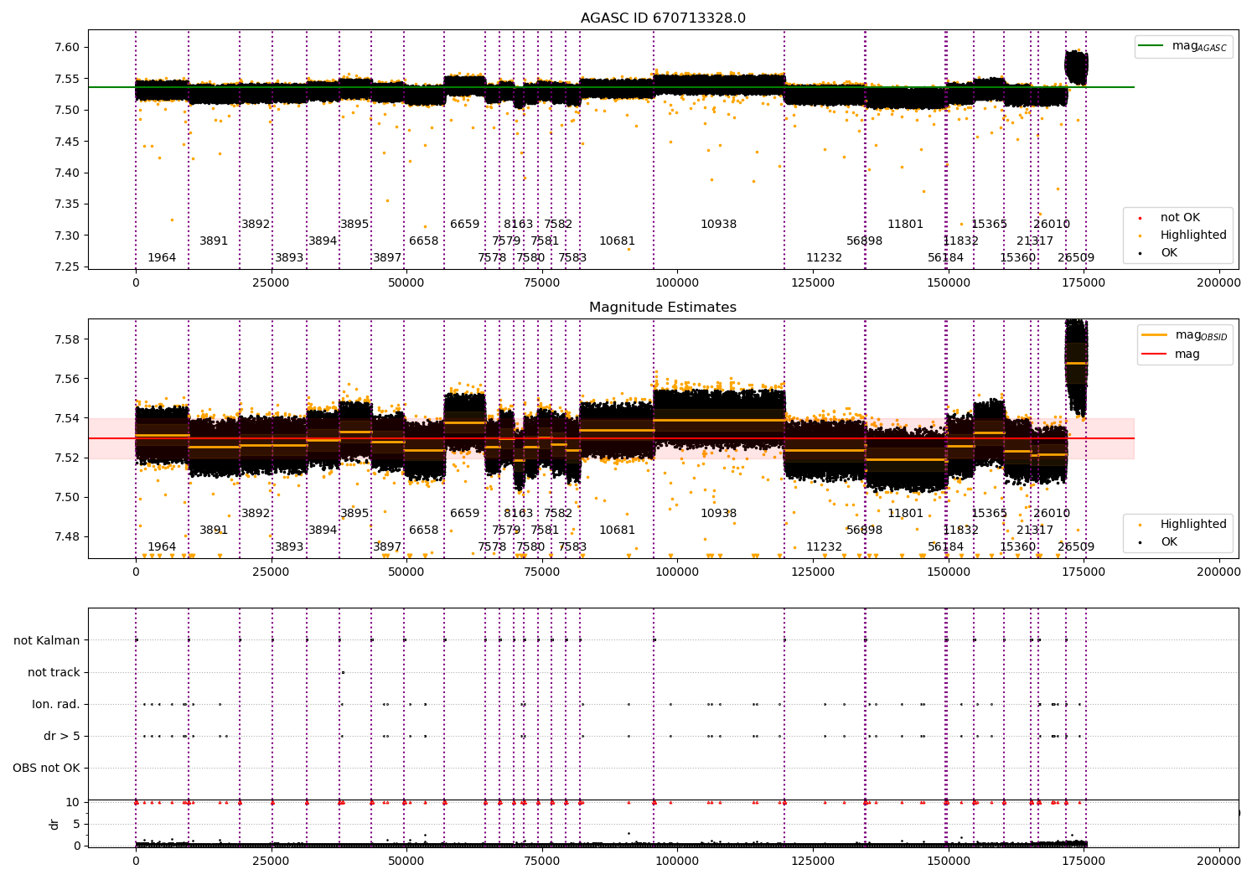Click the 7.54 y-axis tick label
This screenshot has height=880, width=1257.
[x=67, y=418]
